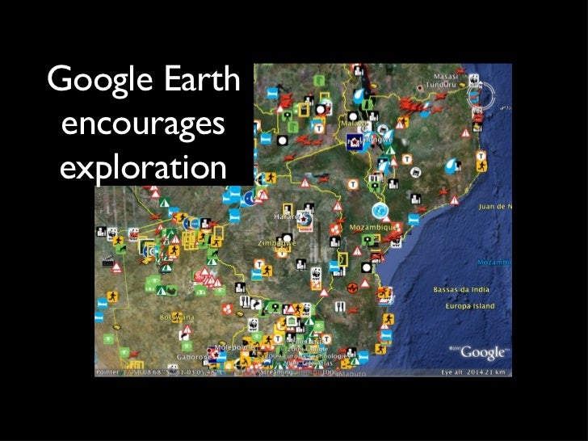Select the yellow-framed bracket icon west of the coast
Screen dimensions: 588x441
tap(342, 259)
